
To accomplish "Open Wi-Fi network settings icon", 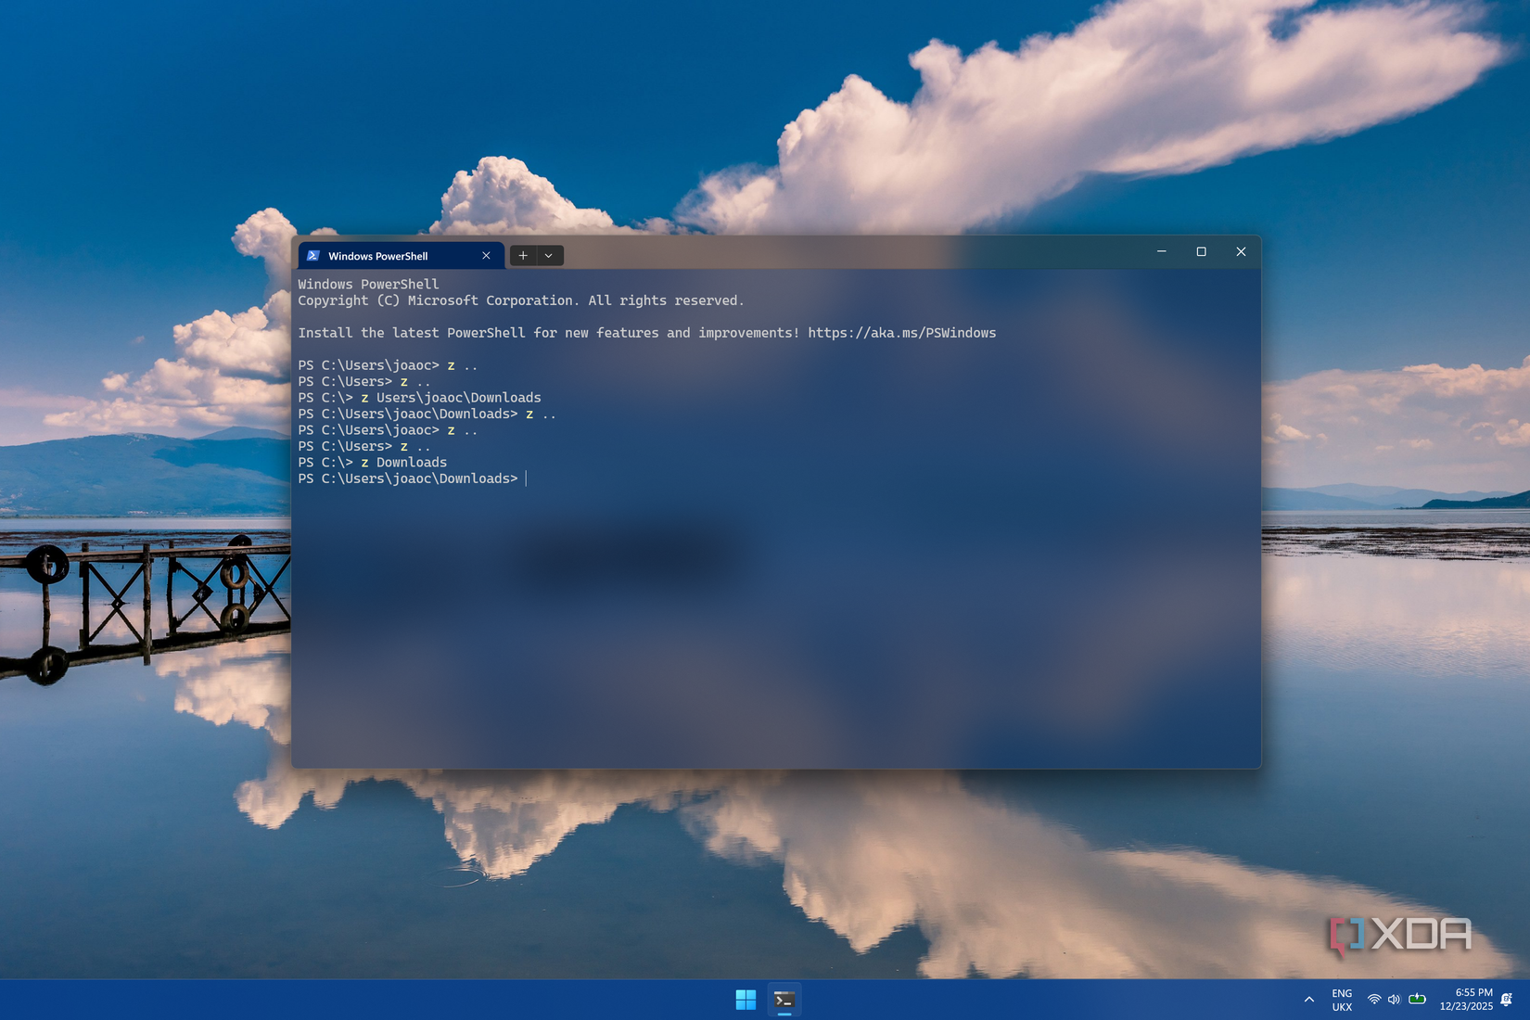I will coord(1374,1000).
